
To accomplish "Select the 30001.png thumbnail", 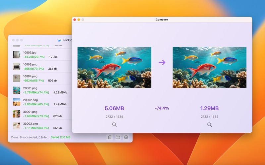I will pyautogui.click(x=17, y=114).
